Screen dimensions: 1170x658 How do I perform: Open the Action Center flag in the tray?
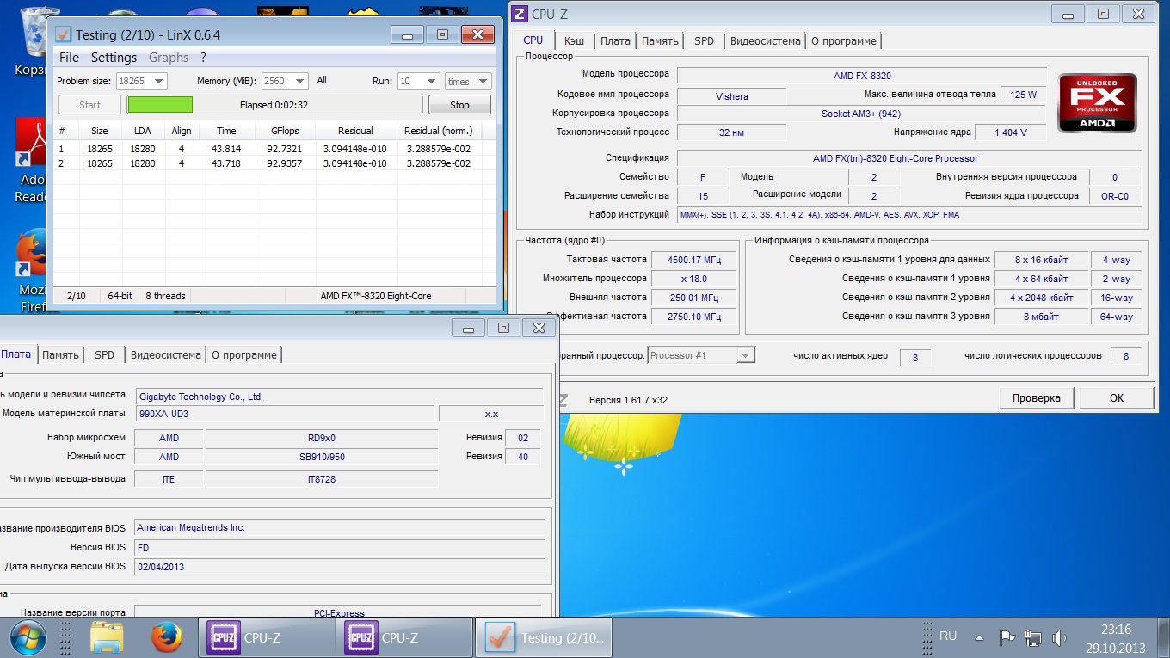coord(1007,637)
